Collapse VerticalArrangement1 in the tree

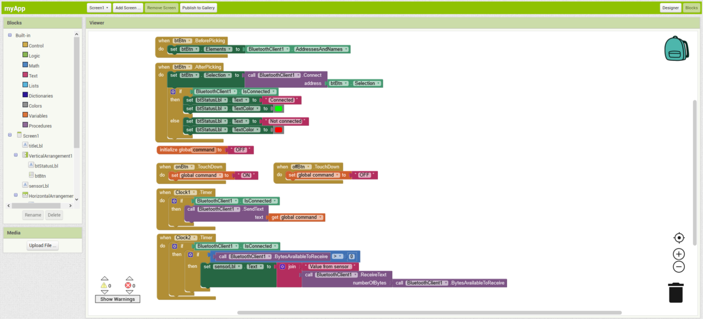click(x=16, y=155)
